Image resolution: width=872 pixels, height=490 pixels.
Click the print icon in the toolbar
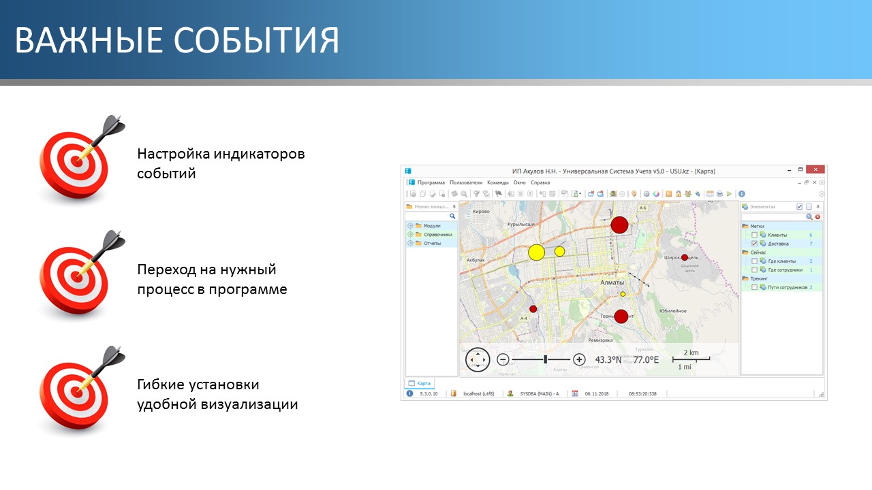pos(719,194)
